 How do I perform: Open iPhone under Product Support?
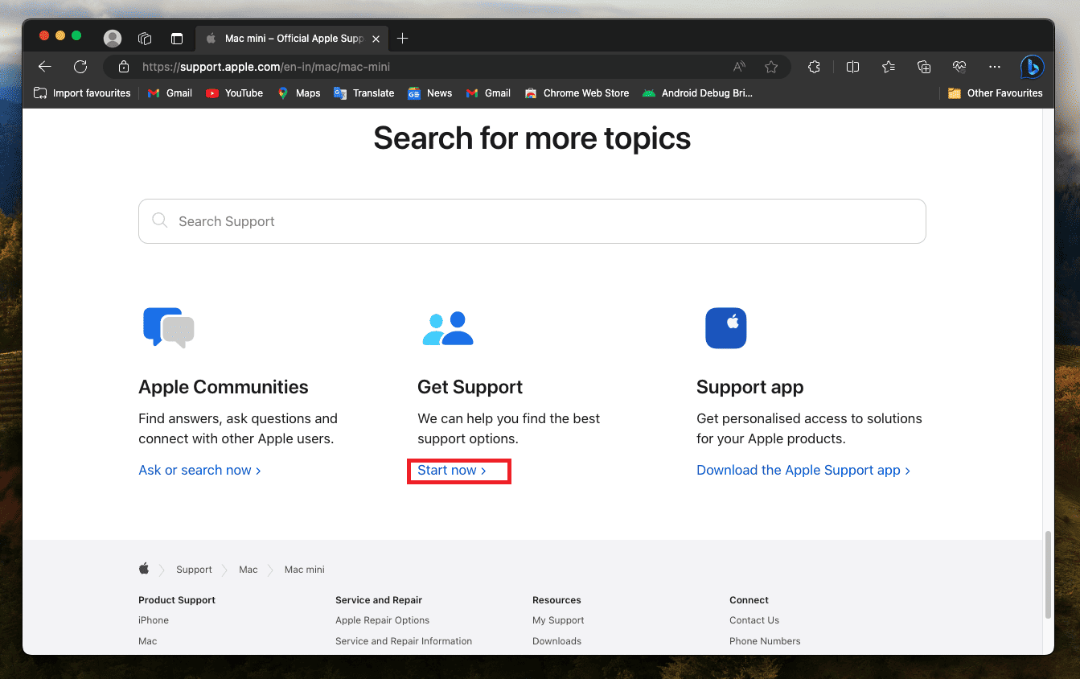[154, 620]
